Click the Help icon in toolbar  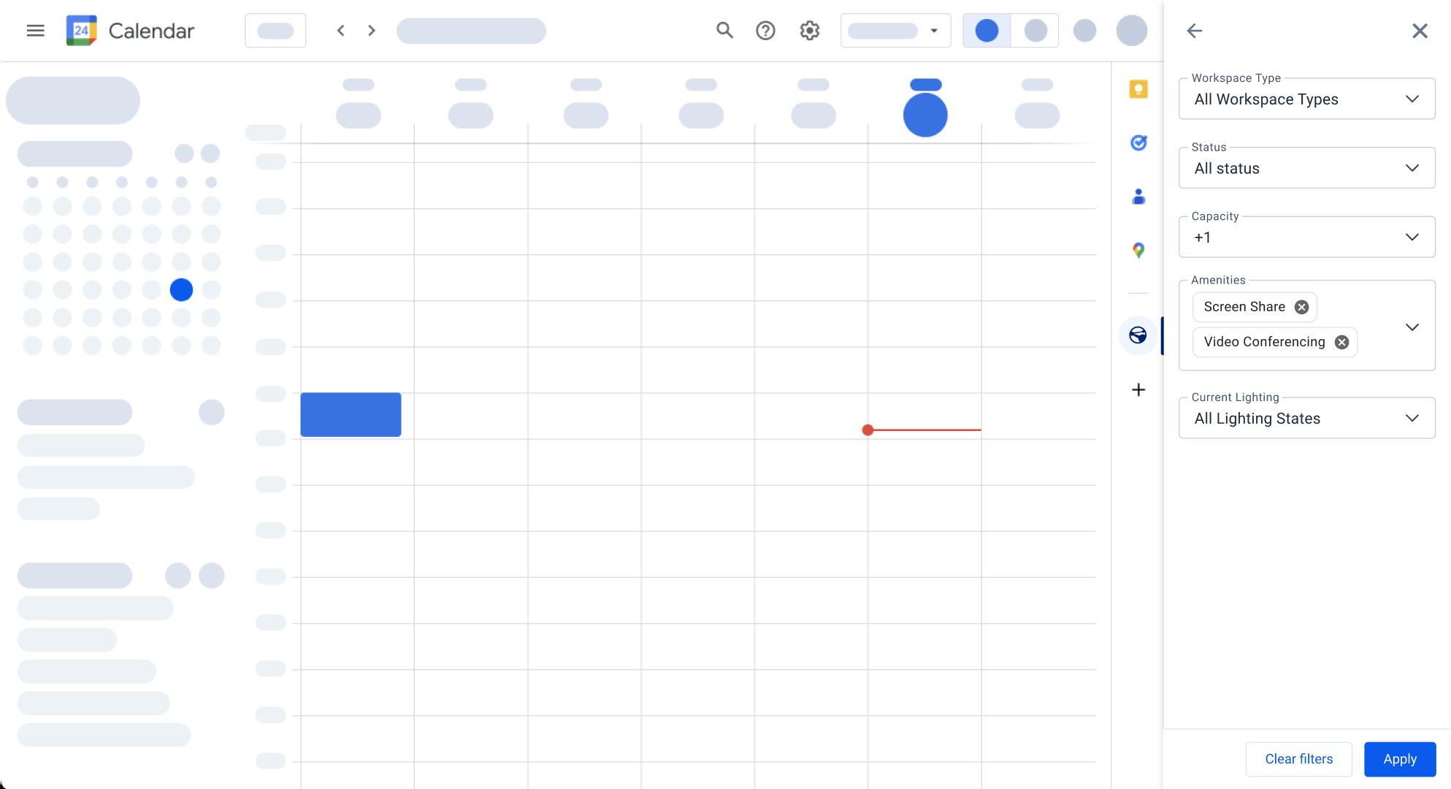[x=765, y=30]
